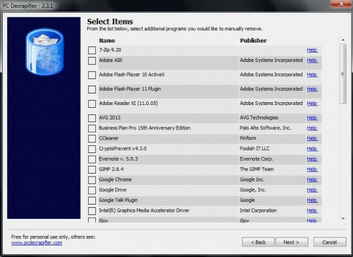The width and height of the screenshot is (353, 257).
Task: Click the Name column header
Action: 107,41
